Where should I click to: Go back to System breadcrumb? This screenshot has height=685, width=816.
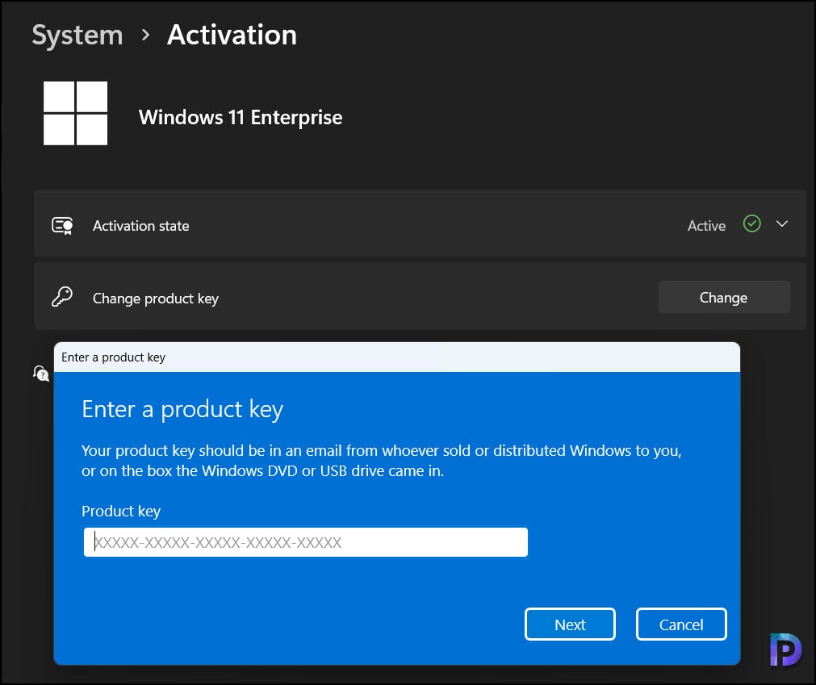77,36
